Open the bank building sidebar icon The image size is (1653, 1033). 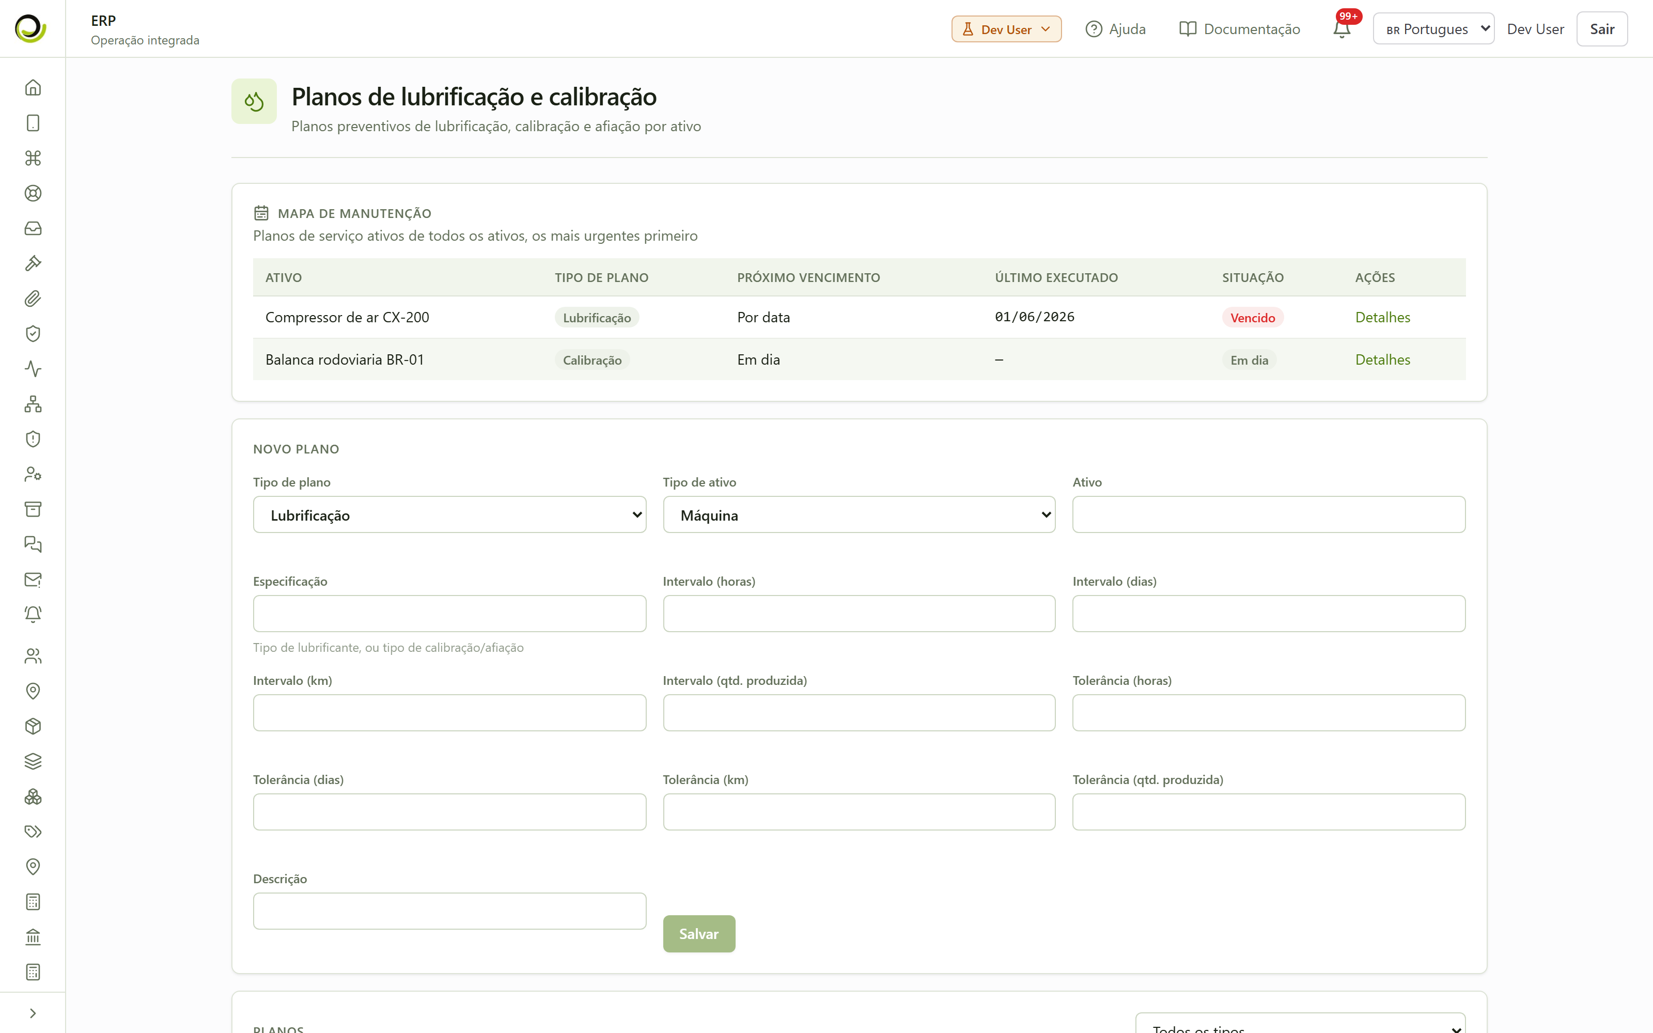(33, 936)
